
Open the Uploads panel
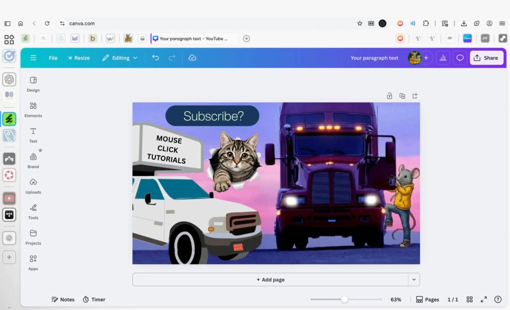click(x=33, y=185)
